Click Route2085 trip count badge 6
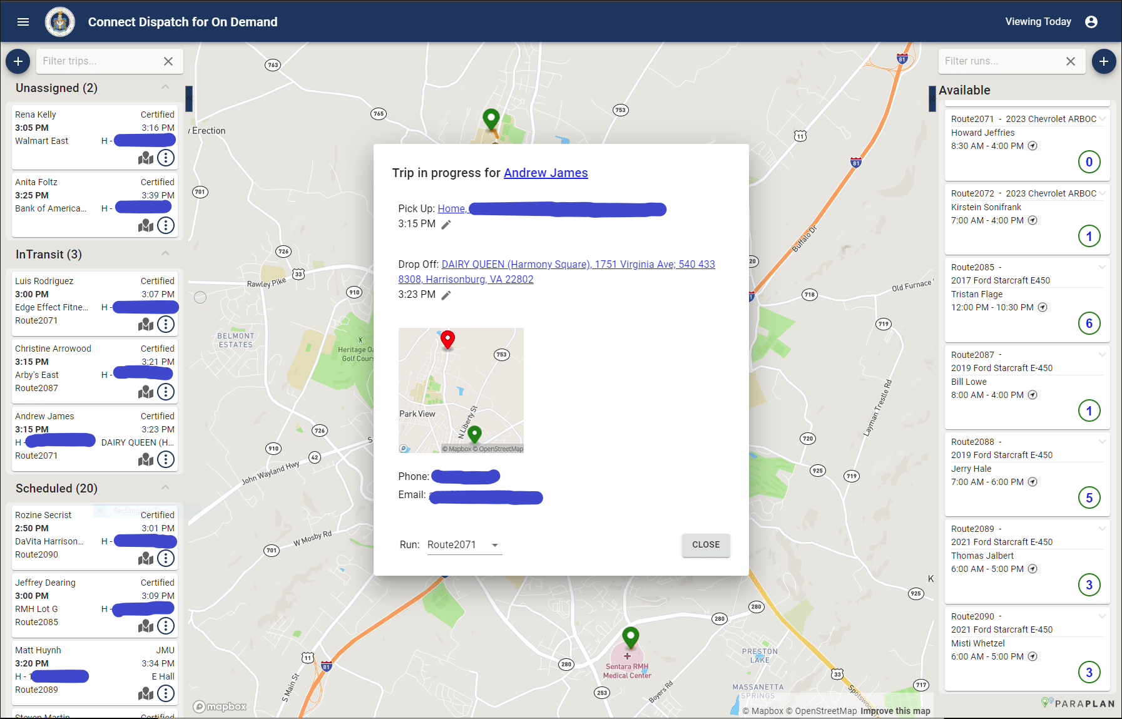Image resolution: width=1122 pixels, height=719 pixels. 1089,324
